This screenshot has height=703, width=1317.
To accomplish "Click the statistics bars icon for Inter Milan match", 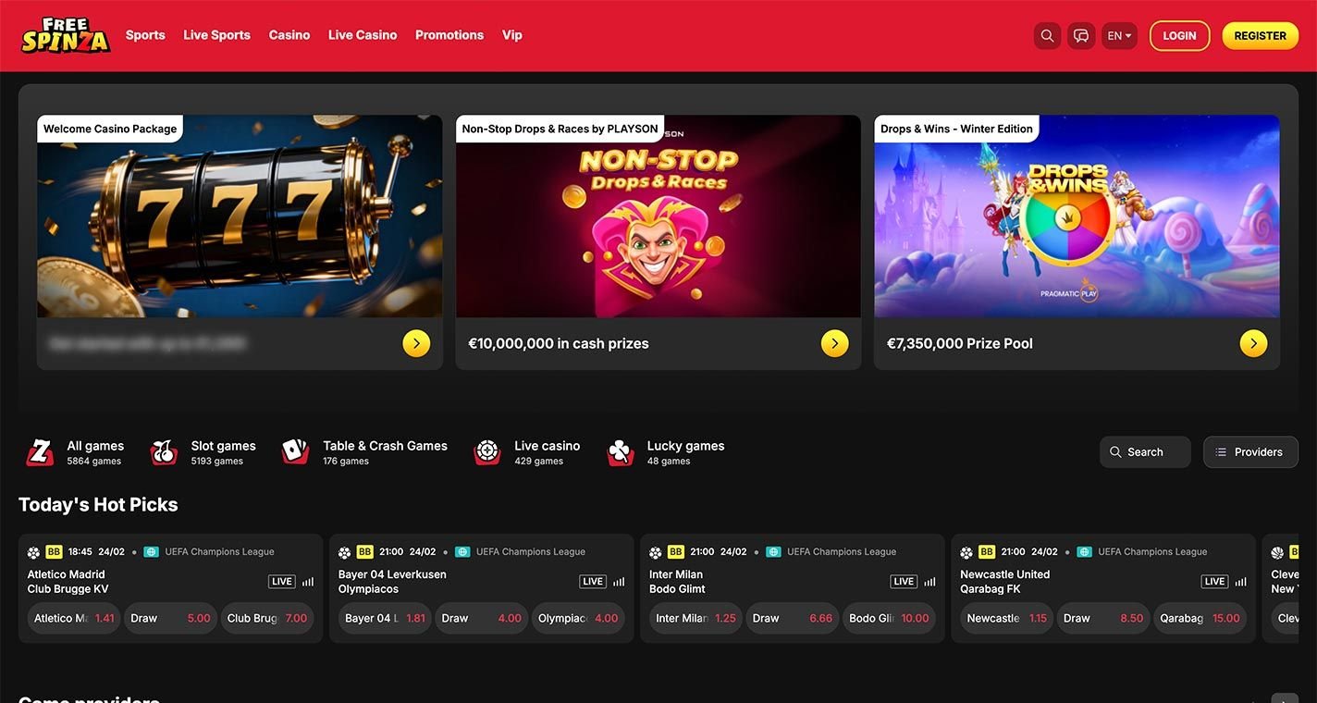I will (x=929, y=582).
